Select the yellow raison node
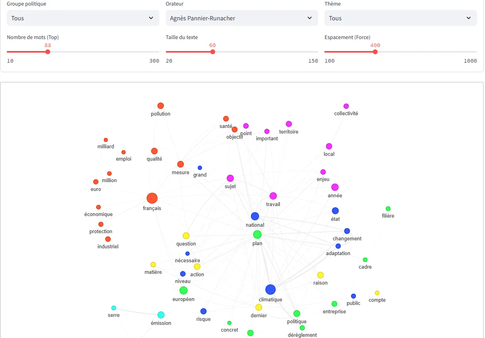485x338 pixels. click(x=320, y=275)
